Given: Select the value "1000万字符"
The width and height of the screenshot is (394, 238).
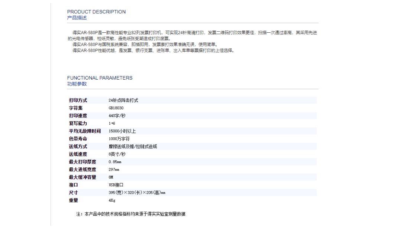Looking at the screenshot, I should tap(119, 139).
